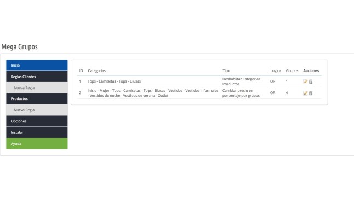
Task: Click the ID column header
Action: click(x=81, y=70)
